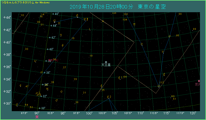Click the pink 東 east direction label
The height and width of the screenshot is (120, 206).
coord(37,117)
